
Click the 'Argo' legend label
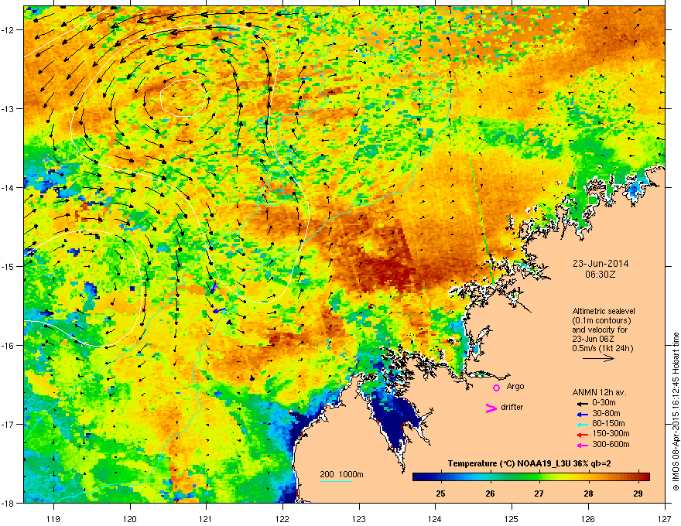[x=515, y=386]
